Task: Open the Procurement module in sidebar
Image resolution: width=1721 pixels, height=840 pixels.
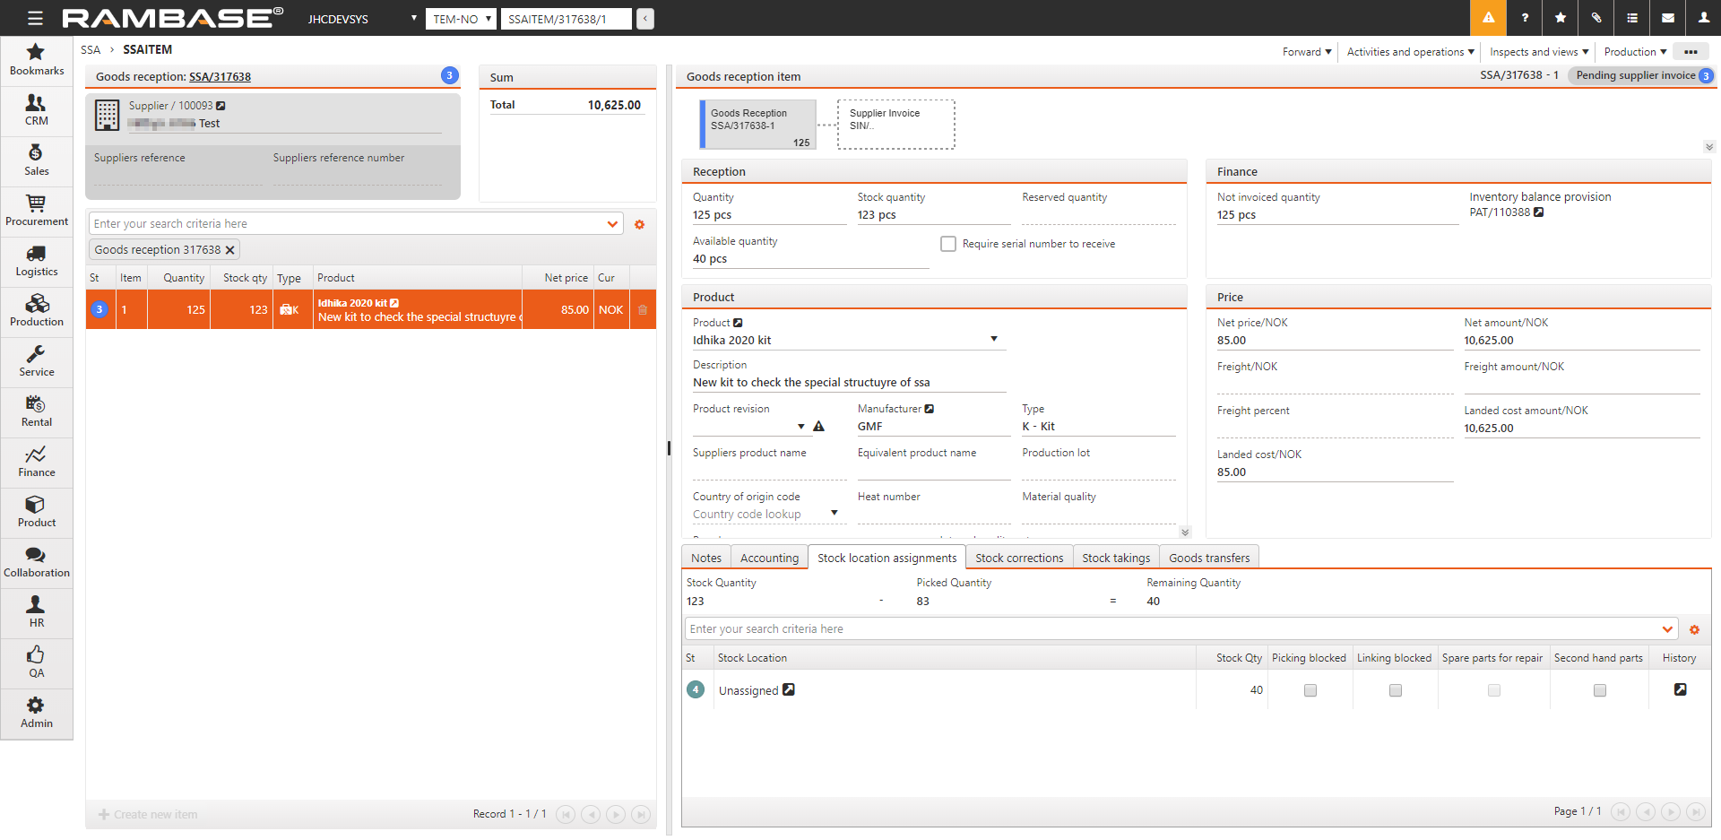Action: point(36,211)
